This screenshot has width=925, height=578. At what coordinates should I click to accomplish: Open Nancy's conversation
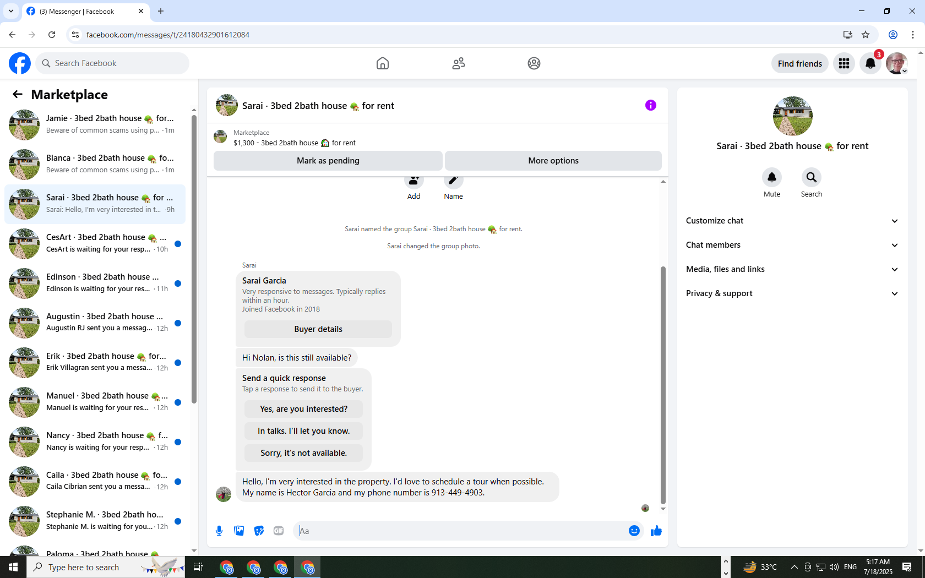95,441
